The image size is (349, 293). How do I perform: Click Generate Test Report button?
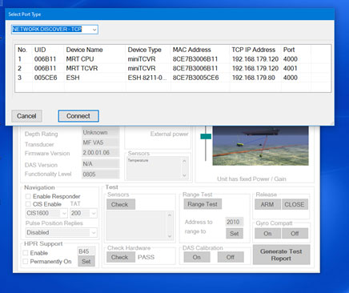(x=281, y=255)
